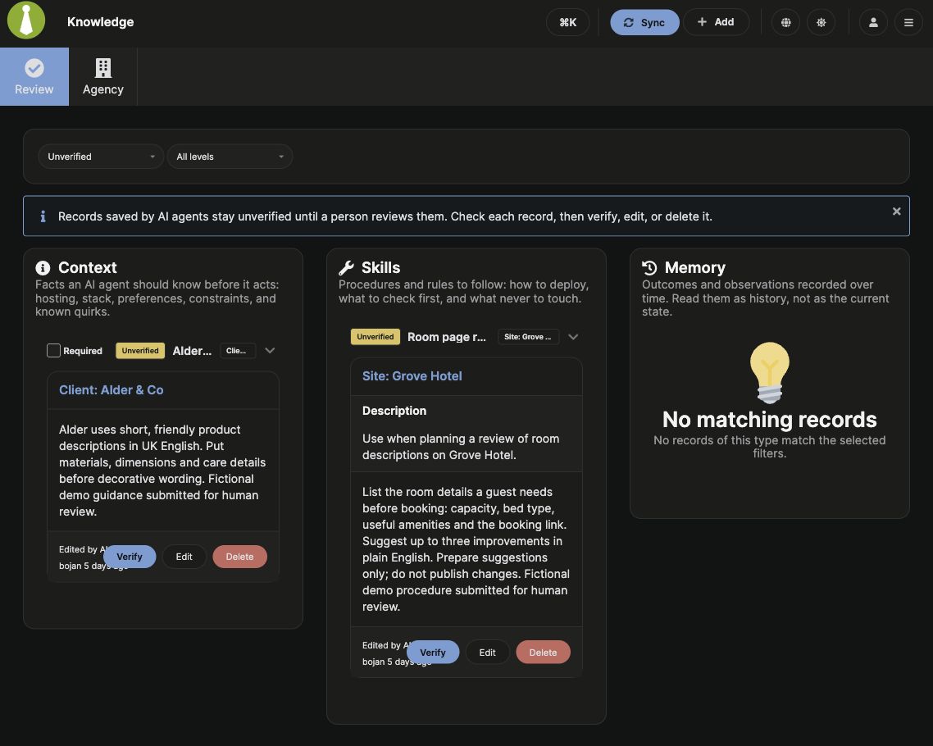
Task: Click the info icon in the banner
Action: point(43,216)
